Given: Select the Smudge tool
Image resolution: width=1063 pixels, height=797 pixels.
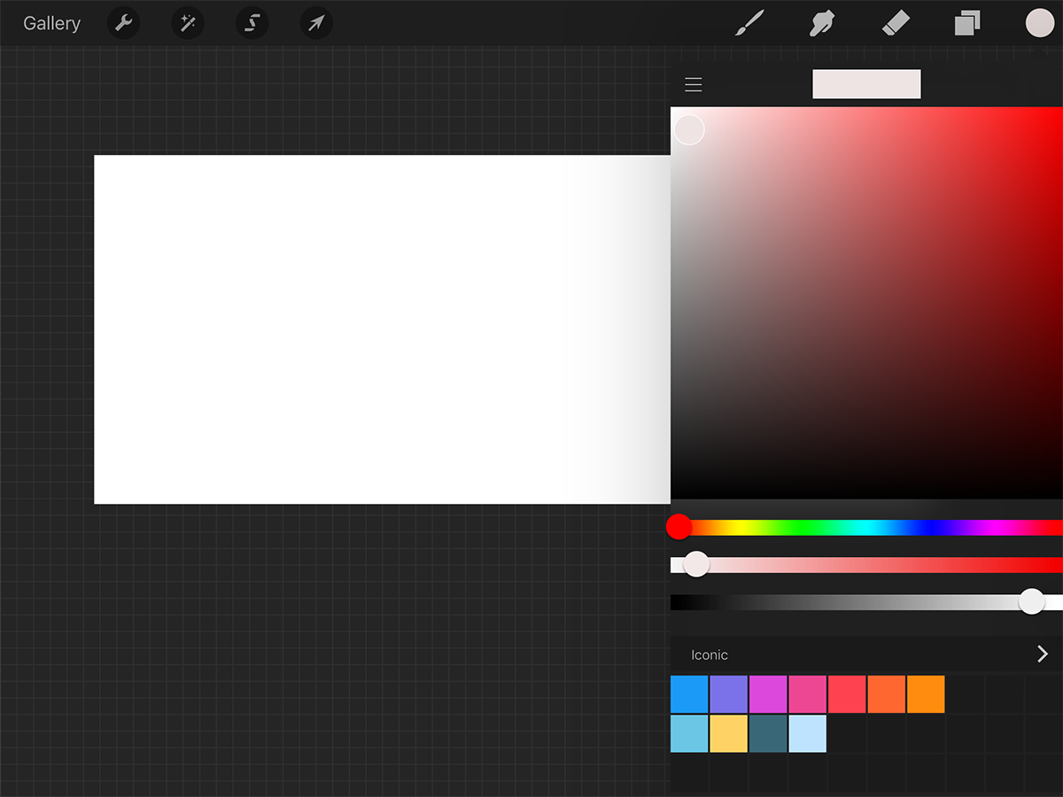Looking at the screenshot, I should point(823,24).
